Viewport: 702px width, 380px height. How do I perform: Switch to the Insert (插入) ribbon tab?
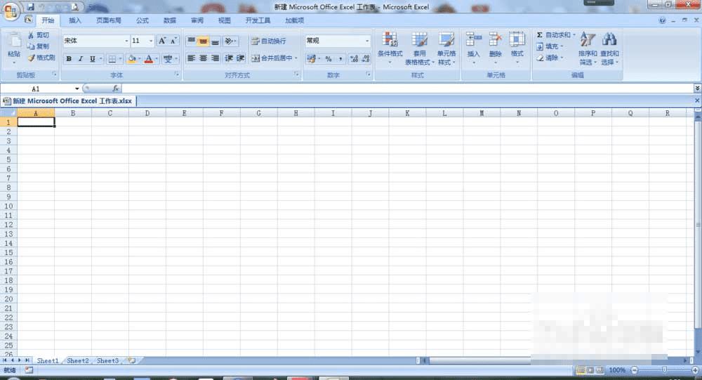pyautogui.click(x=75, y=20)
